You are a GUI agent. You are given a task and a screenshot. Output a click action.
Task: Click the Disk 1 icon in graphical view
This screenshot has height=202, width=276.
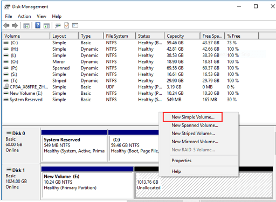click(9, 170)
